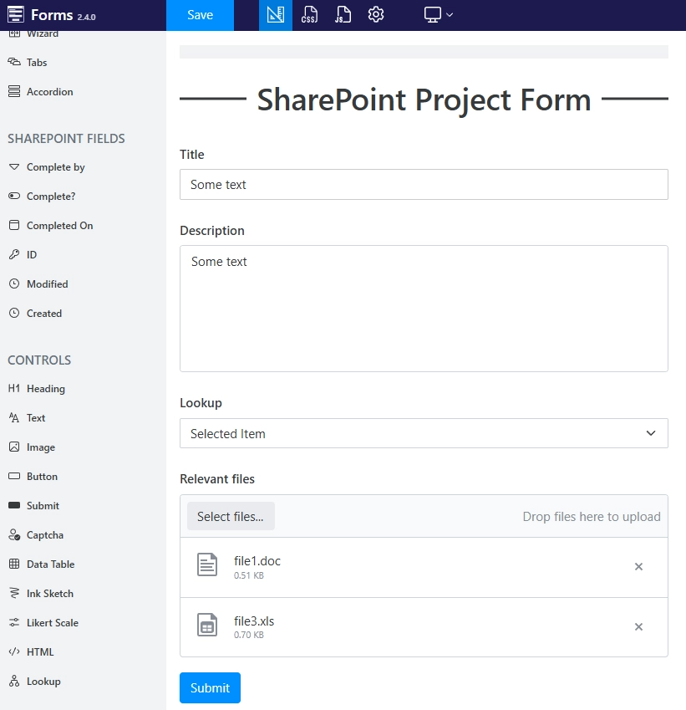Select the ID key icon

[x=14, y=254]
